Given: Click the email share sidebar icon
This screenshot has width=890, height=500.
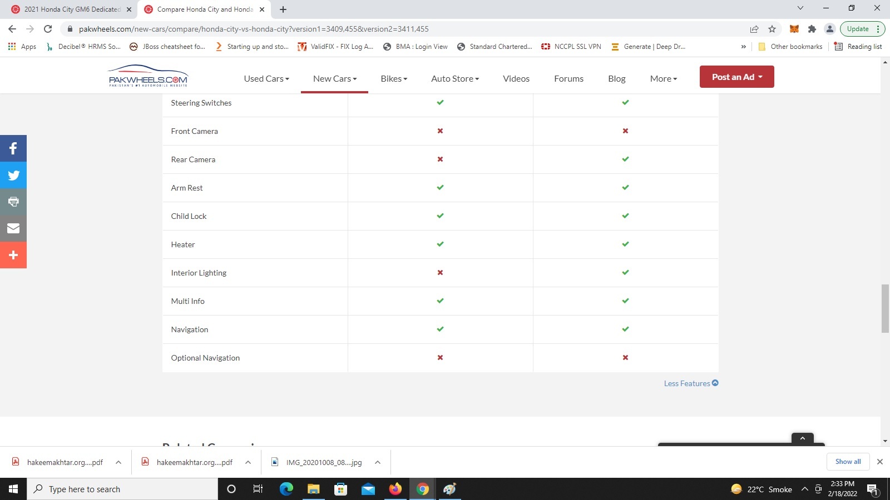Looking at the screenshot, I should click(13, 228).
